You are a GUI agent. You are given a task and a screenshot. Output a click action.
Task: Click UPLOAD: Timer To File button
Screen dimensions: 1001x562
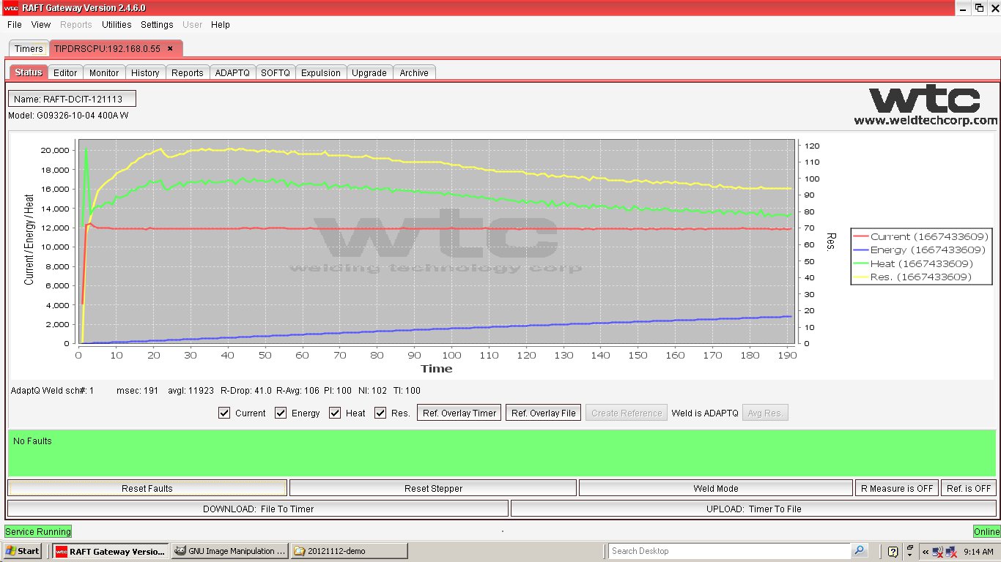[754, 509]
